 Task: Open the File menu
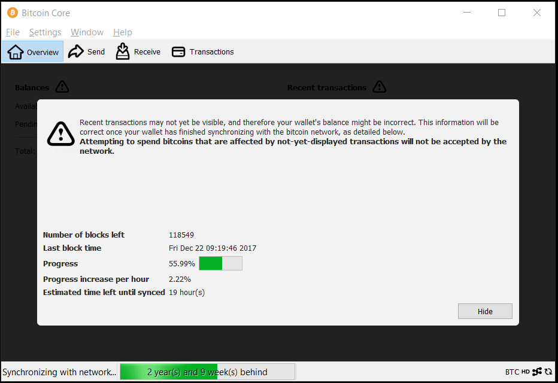(x=13, y=32)
